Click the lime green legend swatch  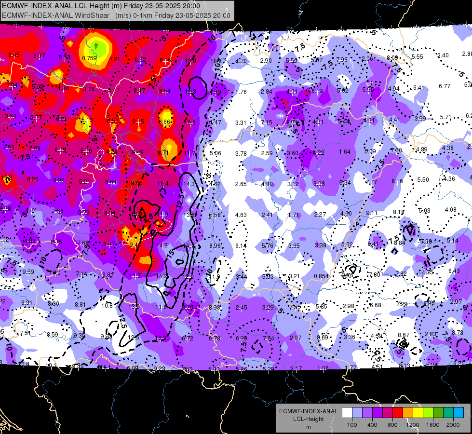pos(428,413)
